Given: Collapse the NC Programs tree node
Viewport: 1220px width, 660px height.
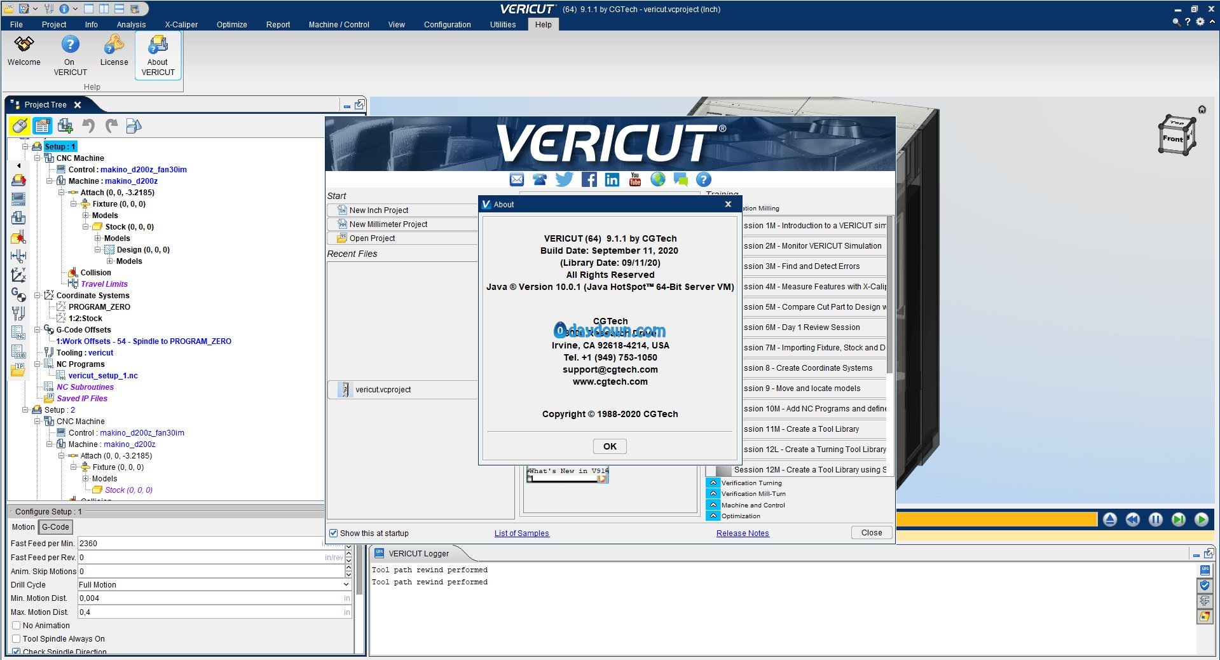Looking at the screenshot, I should [x=38, y=364].
